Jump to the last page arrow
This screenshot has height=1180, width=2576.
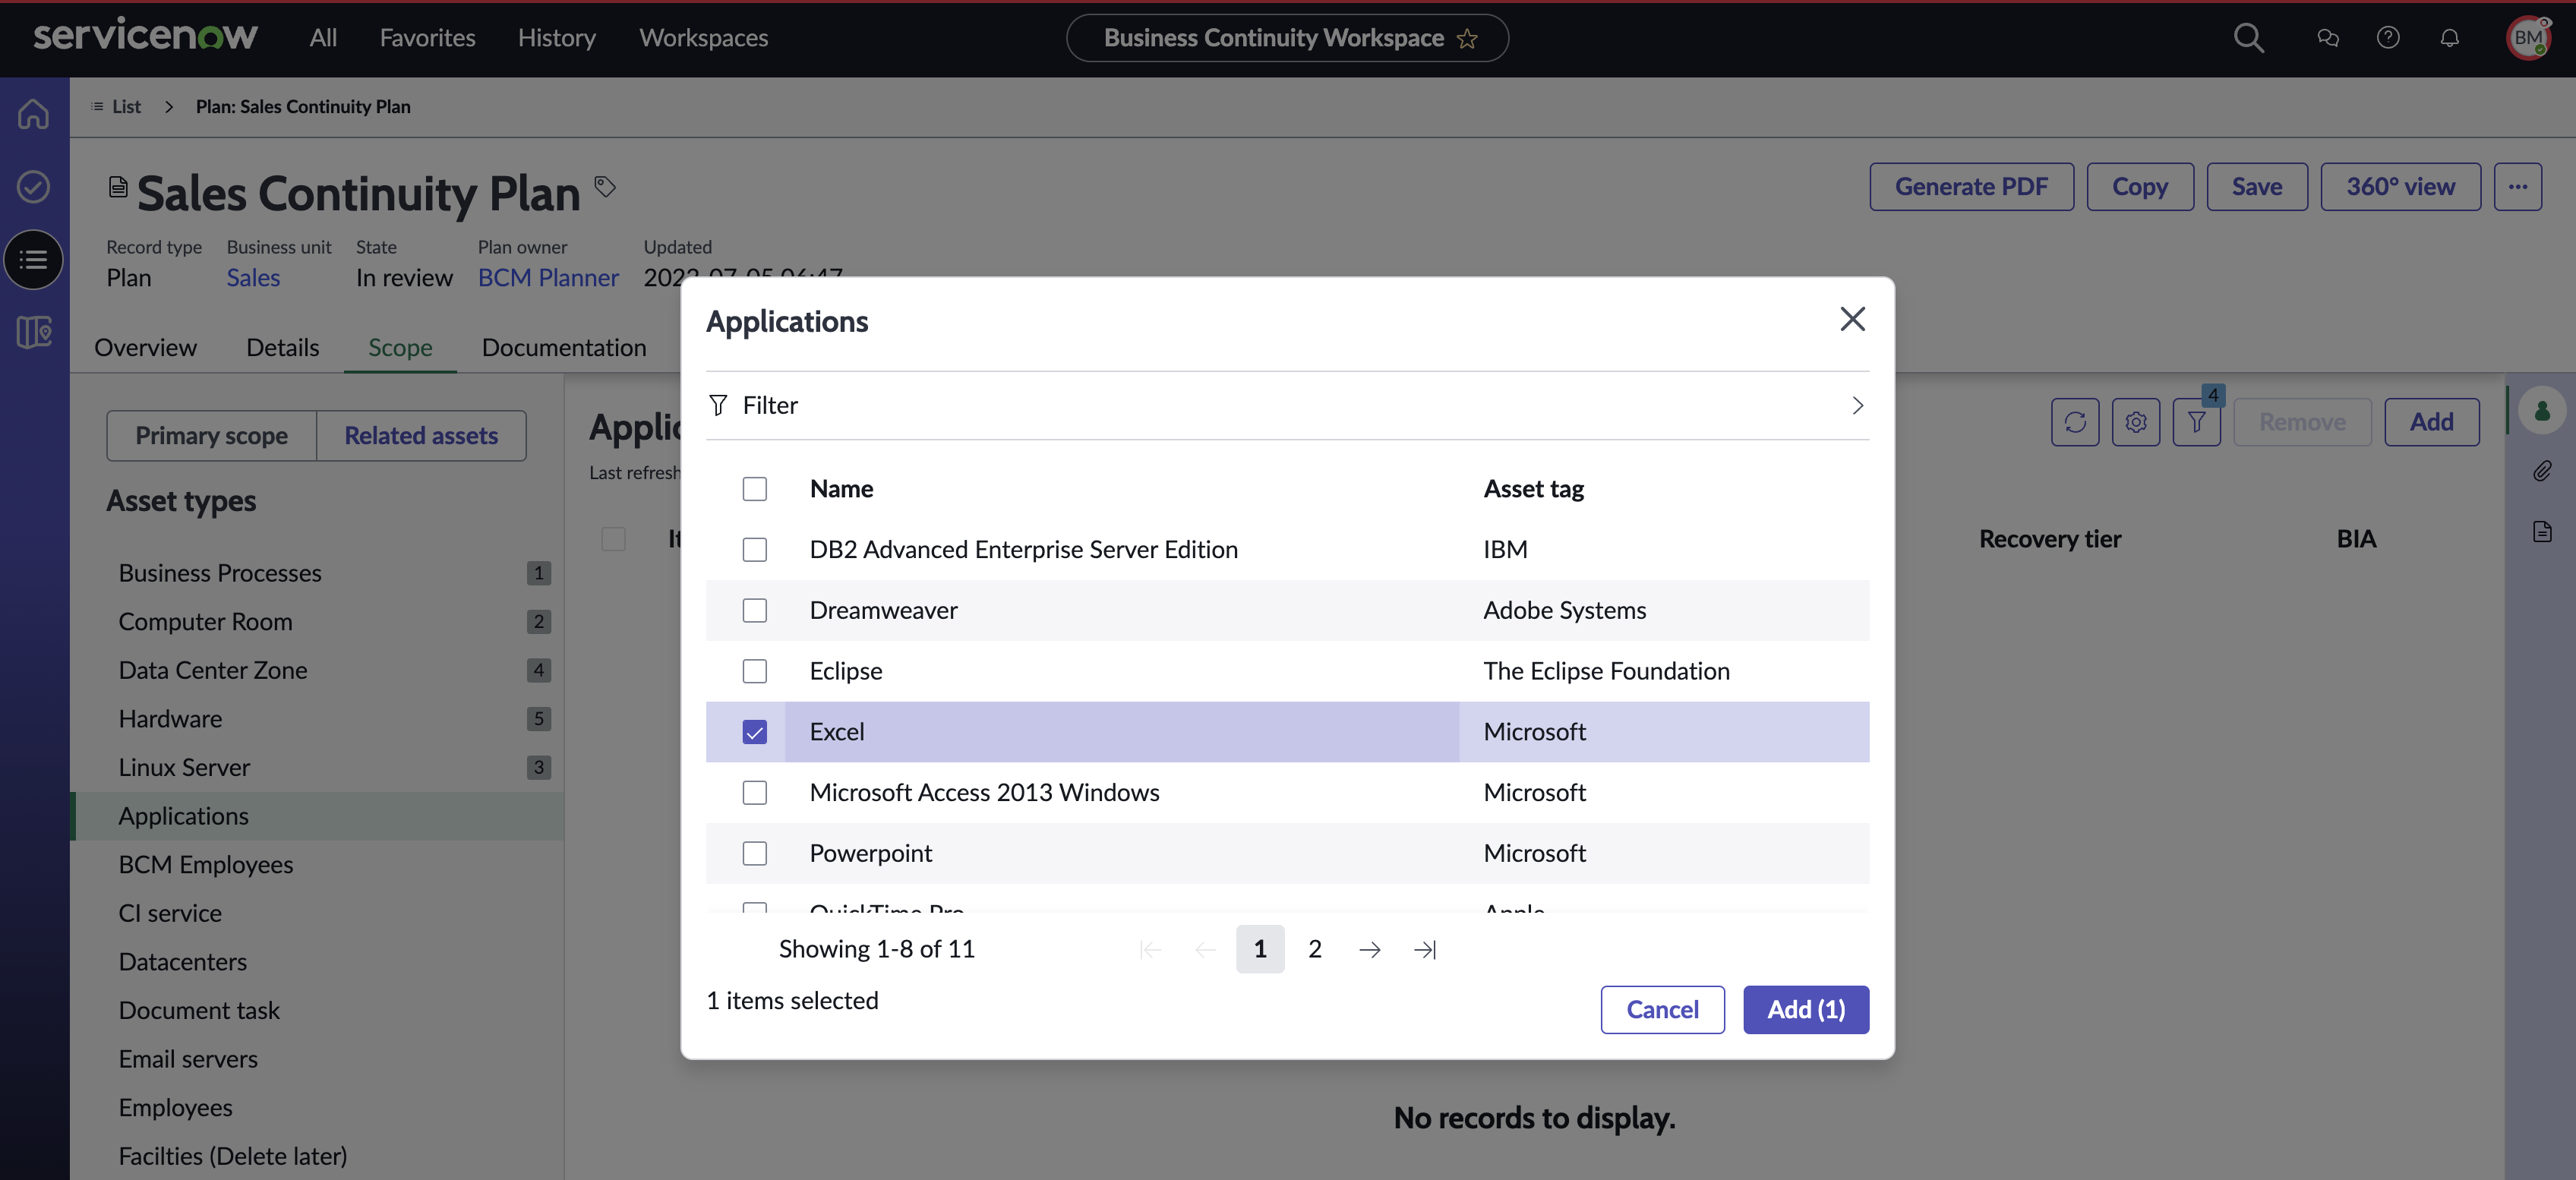point(1425,949)
